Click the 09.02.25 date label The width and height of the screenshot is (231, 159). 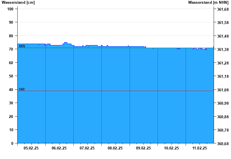pos(143,148)
